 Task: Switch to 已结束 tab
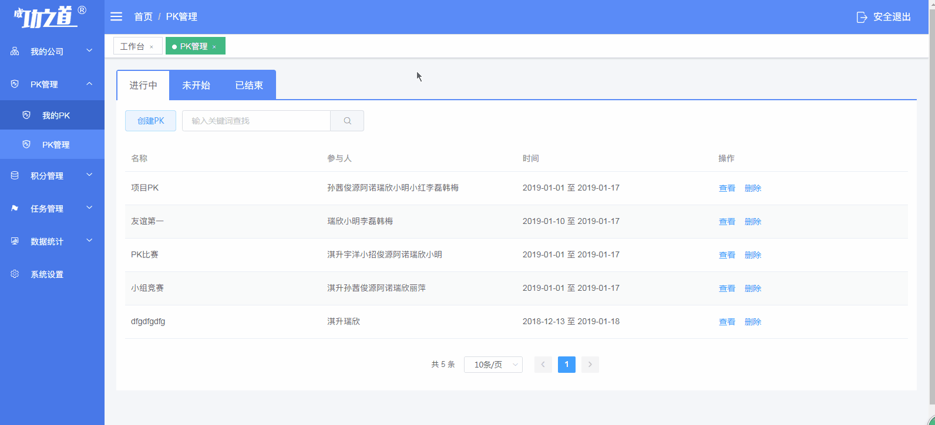[x=249, y=86]
